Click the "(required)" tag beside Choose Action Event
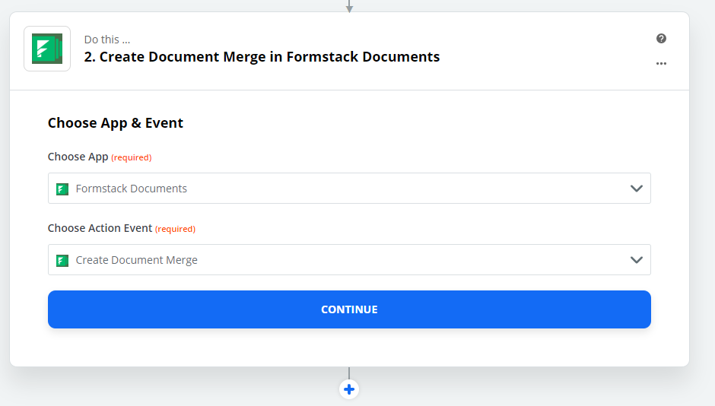 pyautogui.click(x=175, y=229)
